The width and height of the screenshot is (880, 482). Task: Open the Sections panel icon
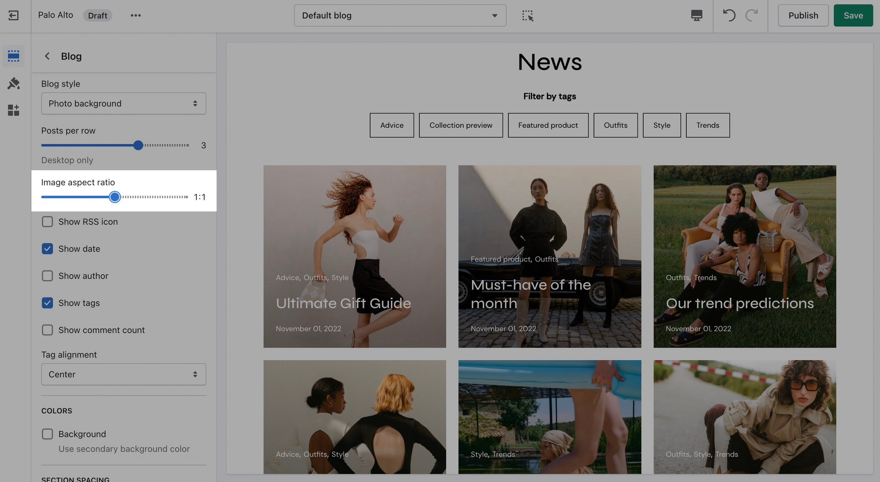[13, 56]
